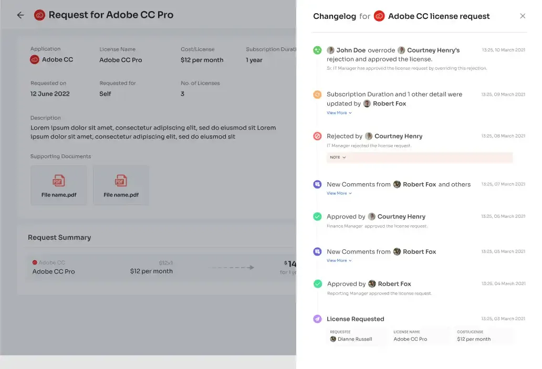Click Dianne Russell's avatar under Requestee

point(333,339)
